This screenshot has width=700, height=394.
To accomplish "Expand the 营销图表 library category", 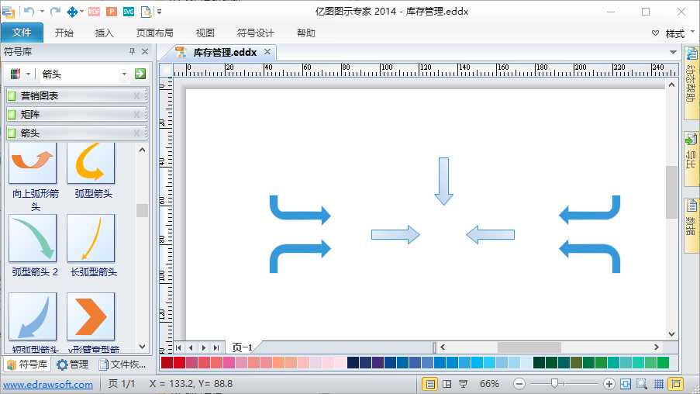I will pyautogui.click(x=77, y=95).
